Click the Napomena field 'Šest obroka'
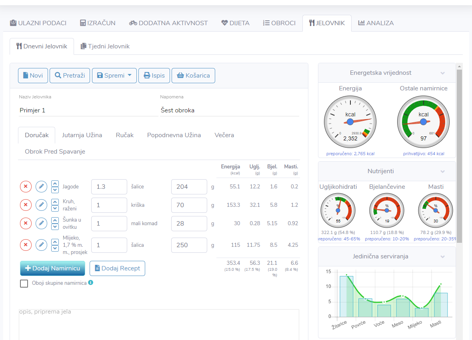 (230, 110)
